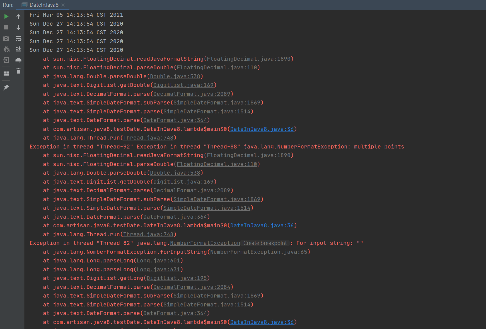Open first DateFormat.java:364 link
Screen dimensions: 486x329
(175, 120)
